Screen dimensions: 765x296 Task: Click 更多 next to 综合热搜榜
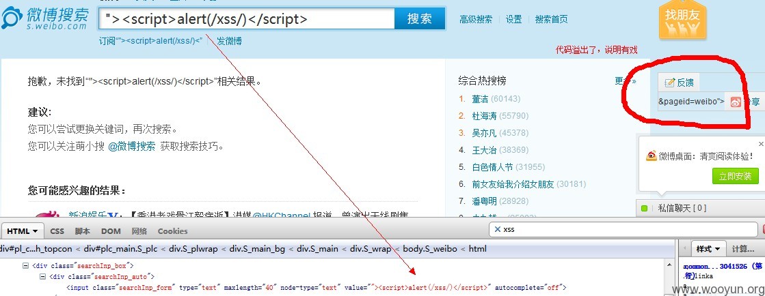[x=625, y=80]
